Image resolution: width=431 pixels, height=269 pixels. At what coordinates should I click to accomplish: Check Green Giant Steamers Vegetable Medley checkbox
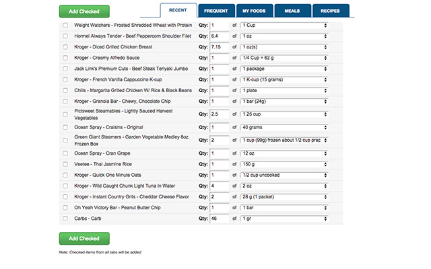click(x=65, y=141)
